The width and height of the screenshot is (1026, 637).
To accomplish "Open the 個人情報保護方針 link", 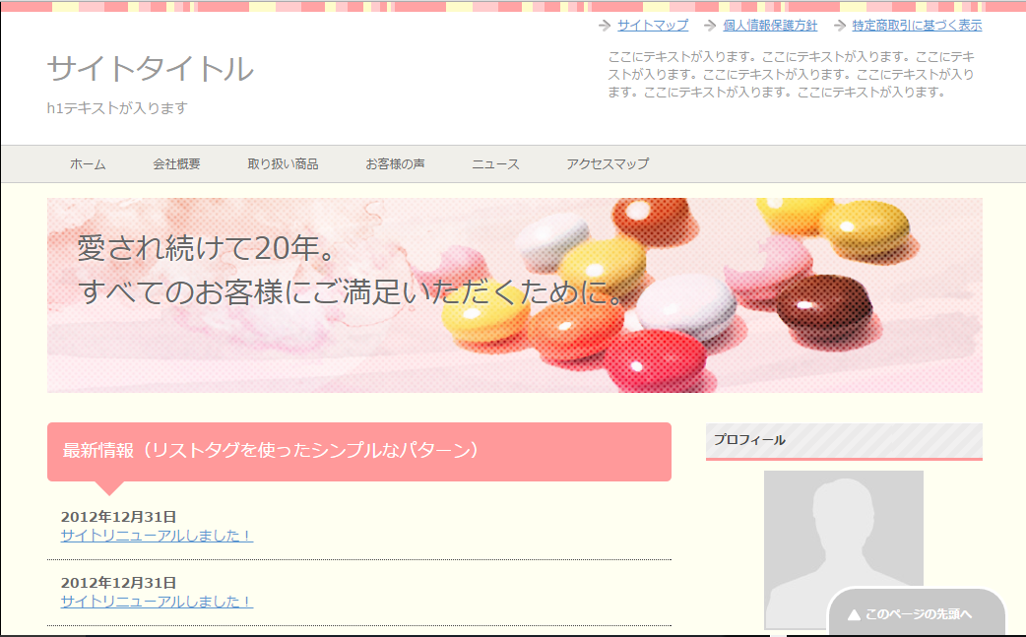I will (x=770, y=26).
